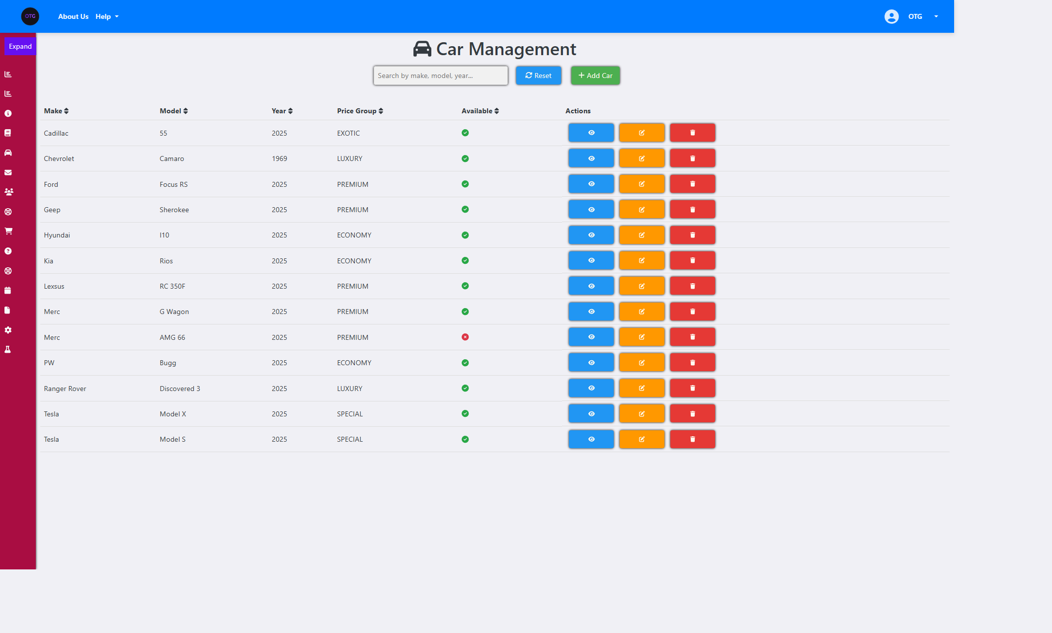Select the 'Lexsus' make cell

(54, 286)
